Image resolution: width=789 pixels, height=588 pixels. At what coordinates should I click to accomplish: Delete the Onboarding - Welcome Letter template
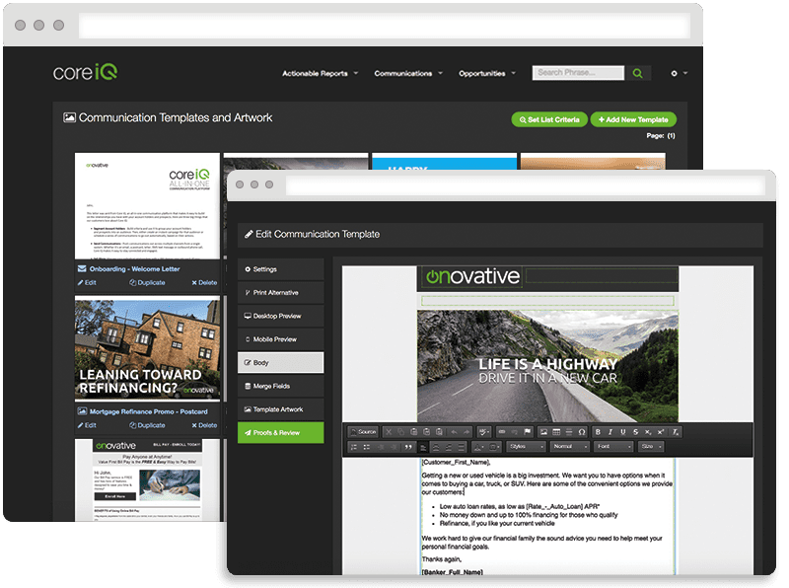204,283
